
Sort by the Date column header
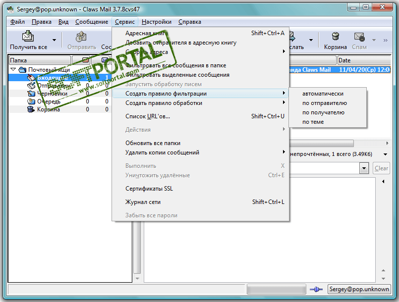tap(364, 60)
